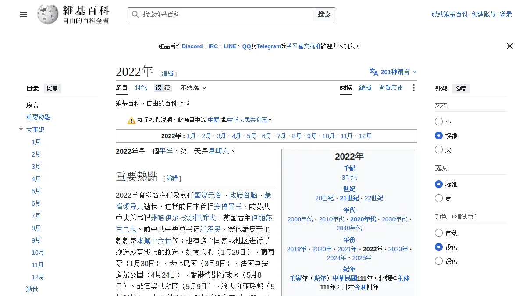Hide the 目录 contents sidebar
The width and height of the screenshot is (526, 296).
tap(52, 89)
